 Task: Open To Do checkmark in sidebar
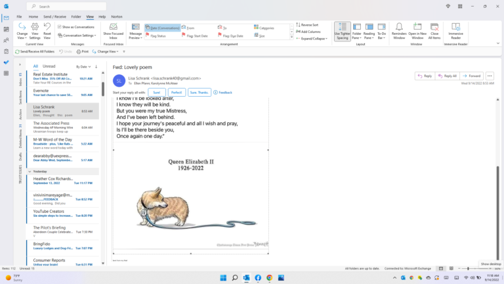click(6, 62)
